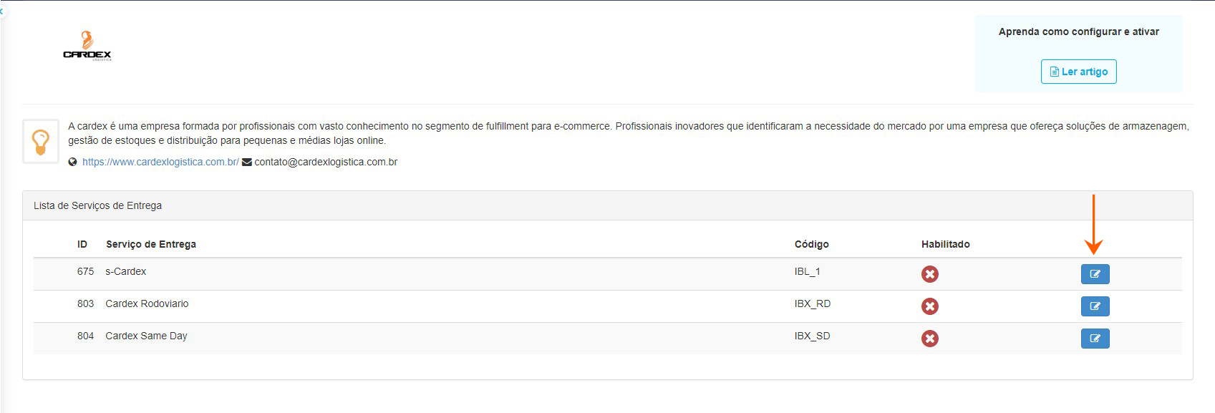This screenshot has height=413, width=1215.
Task: Click the lightbulb tip icon
Action: coord(41,142)
